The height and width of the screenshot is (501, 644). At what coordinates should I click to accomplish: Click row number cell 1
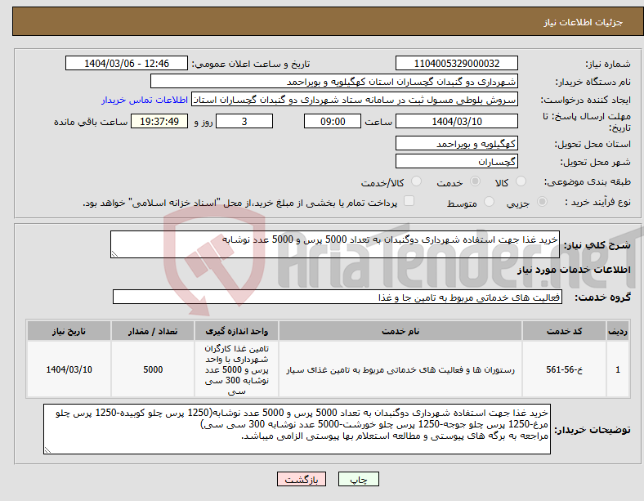tap(618, 369)
